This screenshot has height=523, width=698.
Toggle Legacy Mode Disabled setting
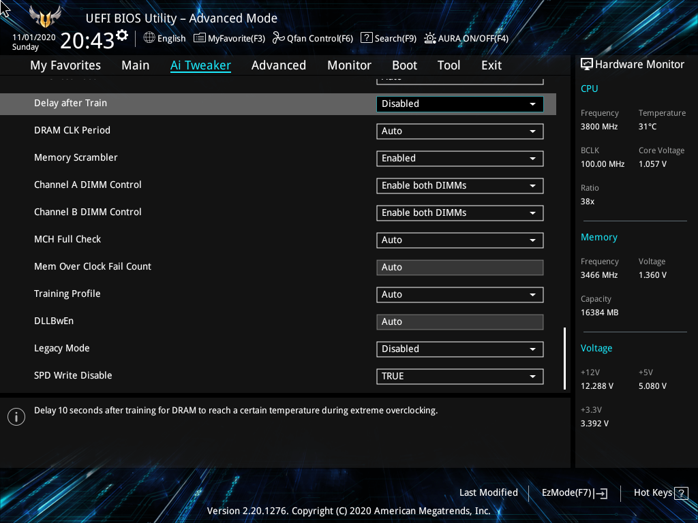(459, 349)
